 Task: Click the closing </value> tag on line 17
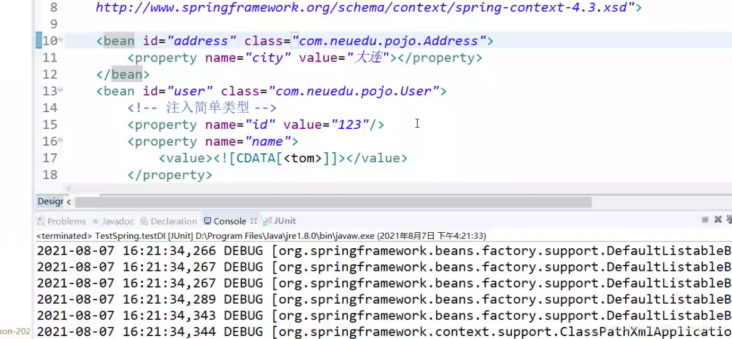point(377,158)
